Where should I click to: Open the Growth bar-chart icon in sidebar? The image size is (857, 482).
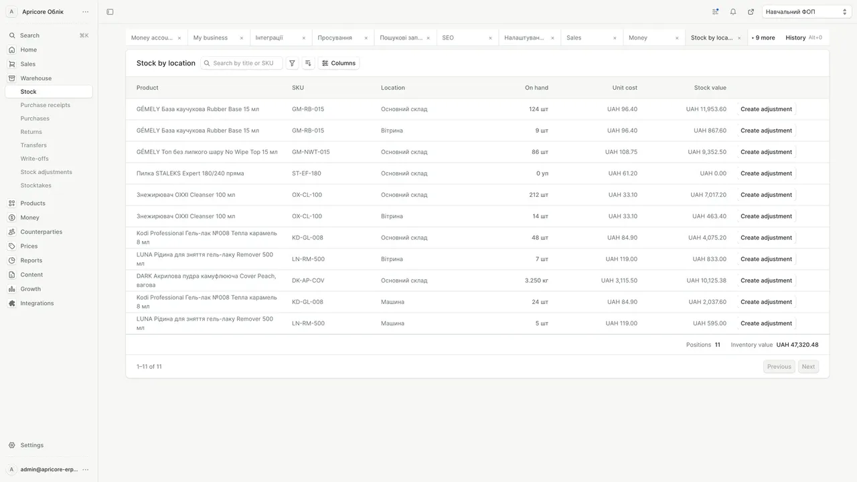[12, 289]
